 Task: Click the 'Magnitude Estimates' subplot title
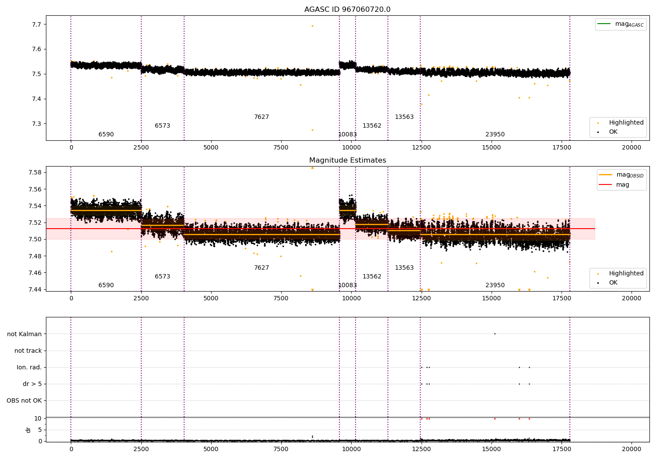point(347,160)
